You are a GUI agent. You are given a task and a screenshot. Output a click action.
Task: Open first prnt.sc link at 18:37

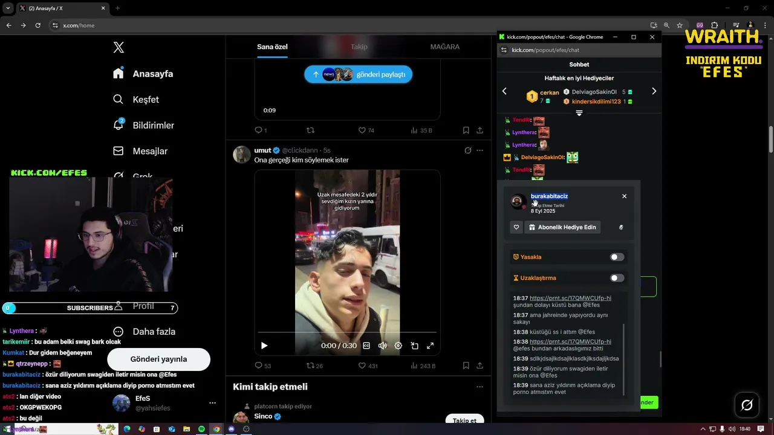tap(570, 298)
